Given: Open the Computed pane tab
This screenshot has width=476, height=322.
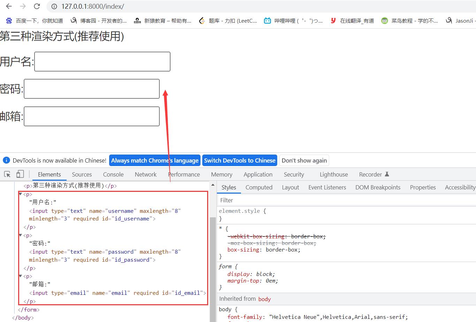Looking at the screenshot, I should tap(259, 187).
